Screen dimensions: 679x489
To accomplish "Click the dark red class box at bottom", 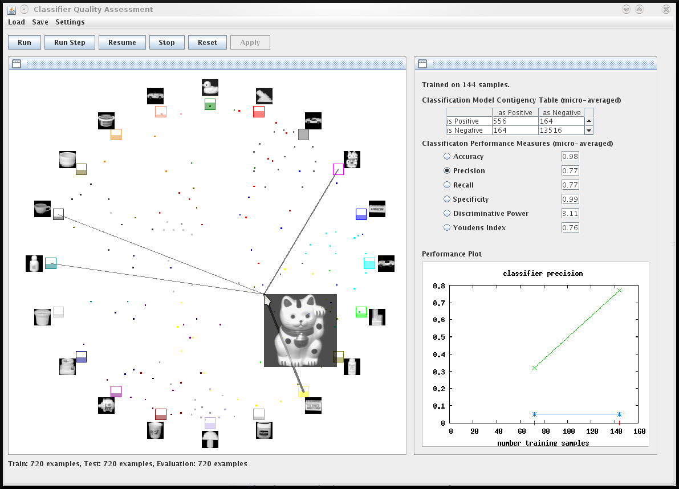I will (161, 414).
